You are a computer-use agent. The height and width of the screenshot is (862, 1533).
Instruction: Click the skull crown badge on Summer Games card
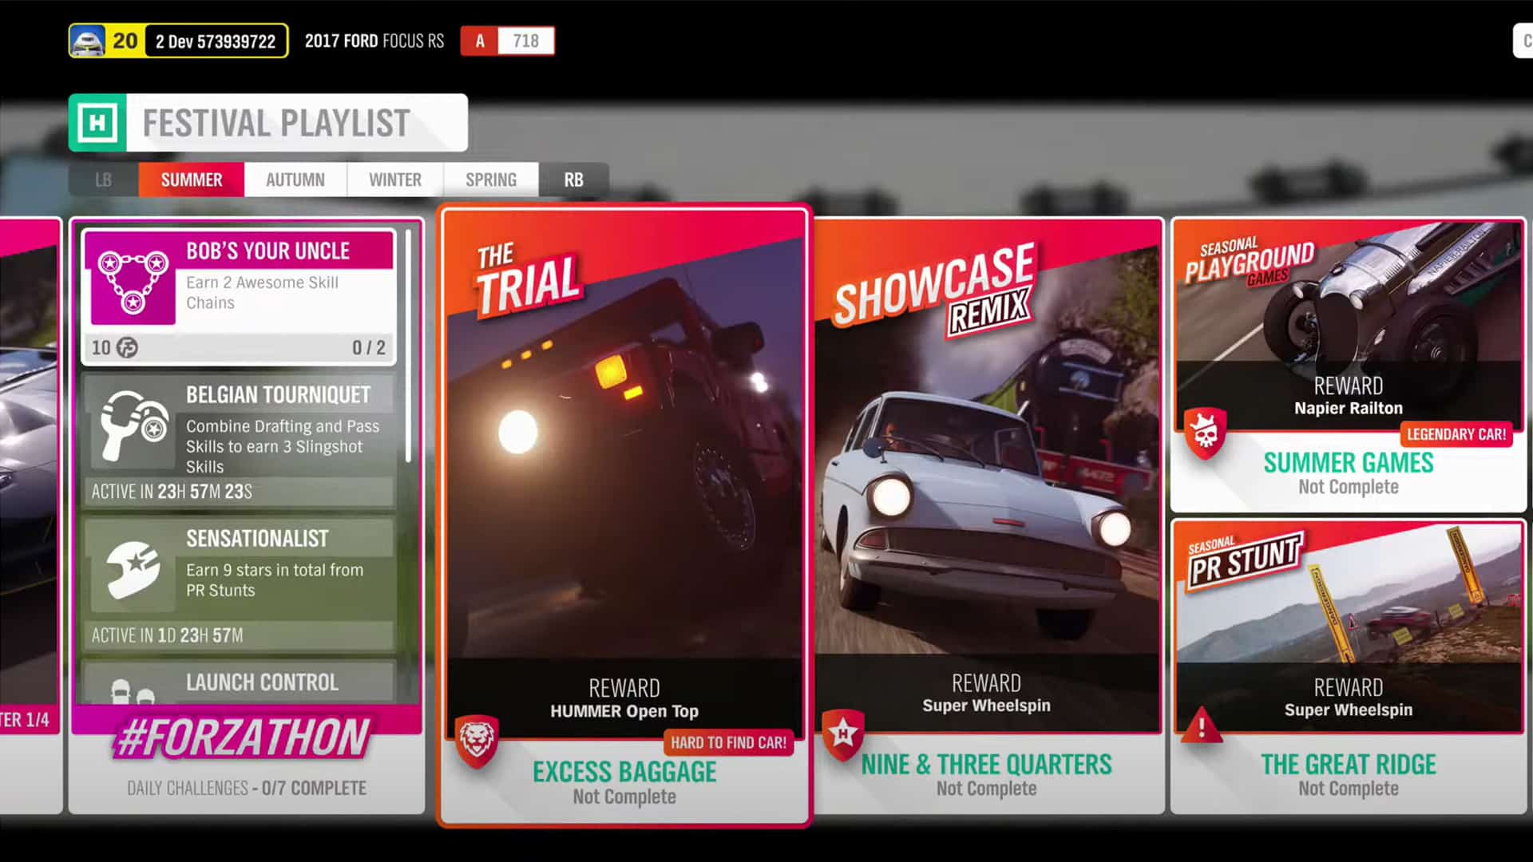click(1205, 433)
